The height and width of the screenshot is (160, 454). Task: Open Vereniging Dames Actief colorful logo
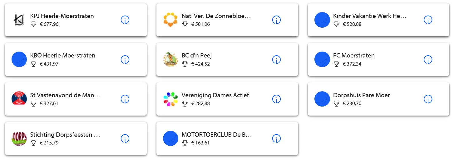(x=170, y=99)
